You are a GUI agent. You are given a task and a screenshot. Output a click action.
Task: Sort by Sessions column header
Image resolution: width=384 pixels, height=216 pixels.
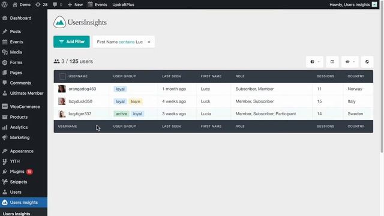tap(325, 76)
